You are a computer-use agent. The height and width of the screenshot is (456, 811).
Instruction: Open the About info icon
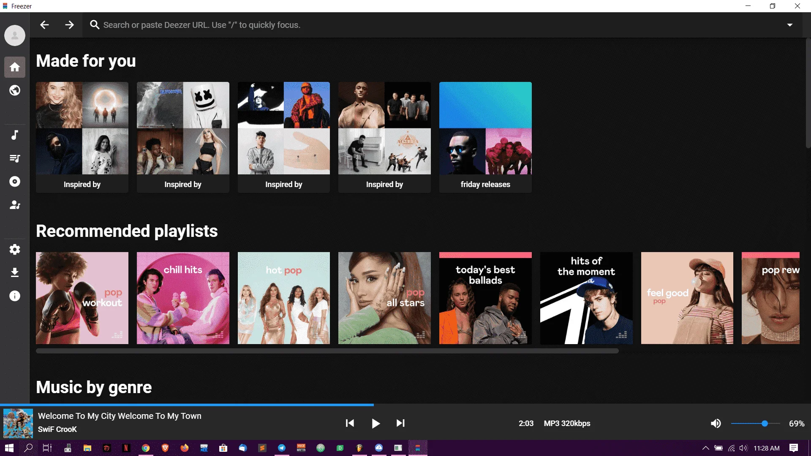click(15, 296)
